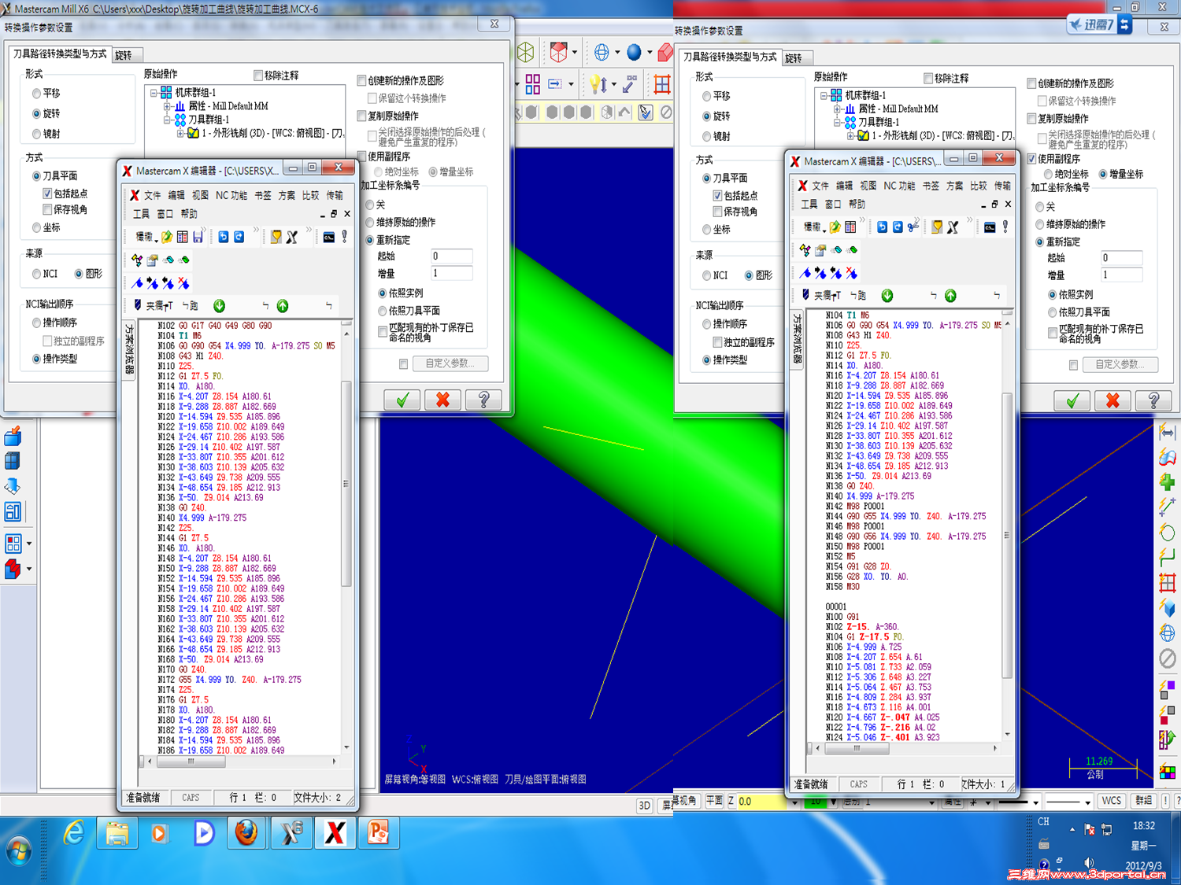
Task: Click the 平面 status bar button
Action: point(714,801)
